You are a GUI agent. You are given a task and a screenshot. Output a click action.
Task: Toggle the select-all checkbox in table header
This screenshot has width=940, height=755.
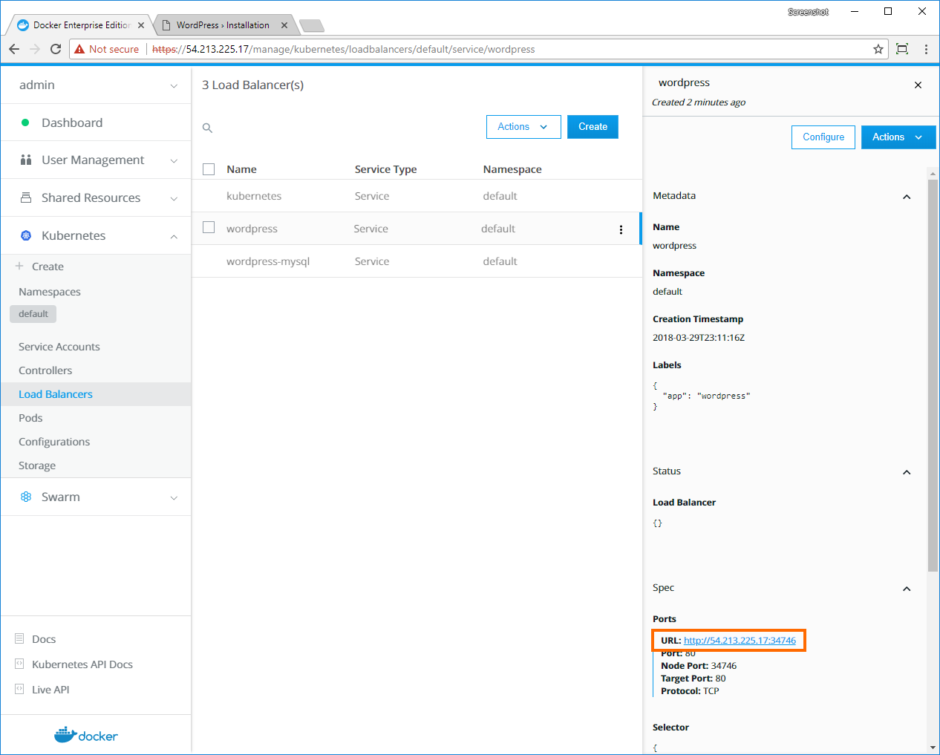pyautogui.click(x=209, y=169)
